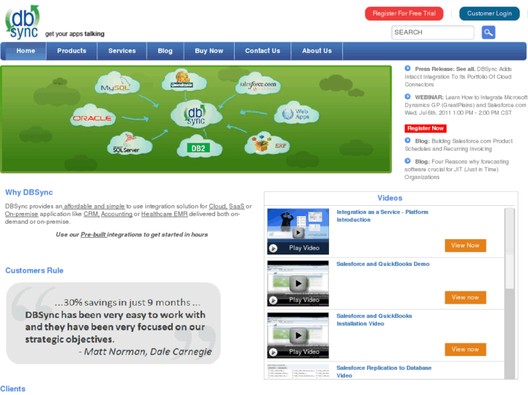This screenshot has width=528, height=395.
Task: Follow the Accounting link
Action: click(117, 214)
